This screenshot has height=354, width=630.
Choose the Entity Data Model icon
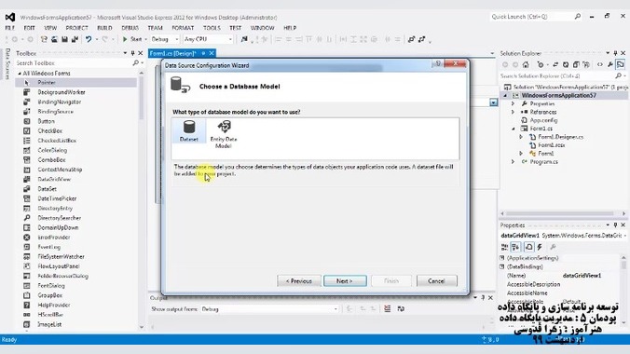[224, 134]
